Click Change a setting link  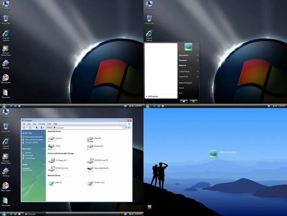tap(31, 143)
